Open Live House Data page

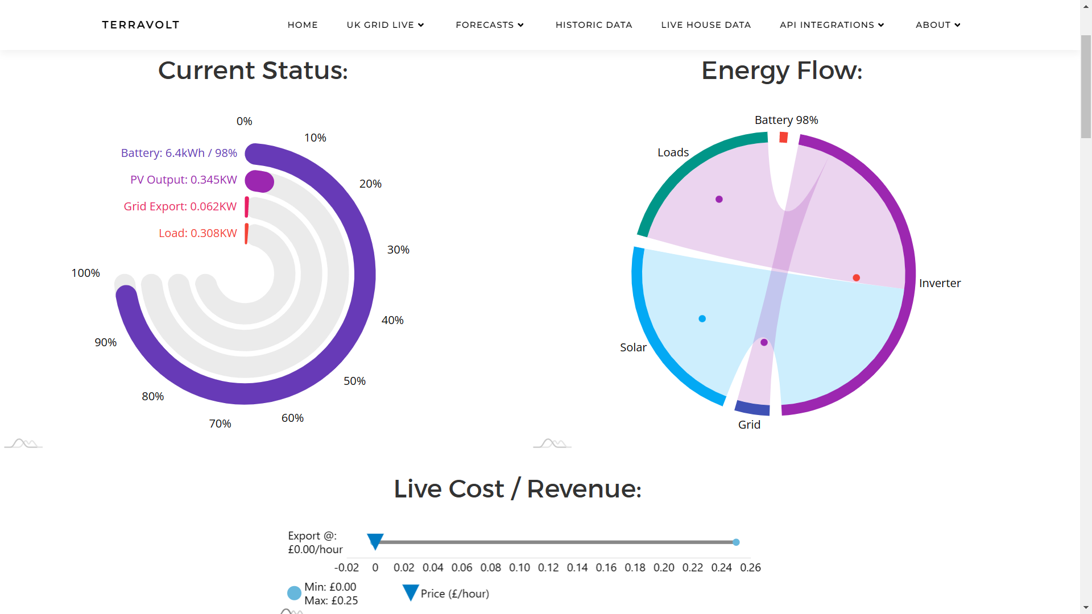click(706, 25)
